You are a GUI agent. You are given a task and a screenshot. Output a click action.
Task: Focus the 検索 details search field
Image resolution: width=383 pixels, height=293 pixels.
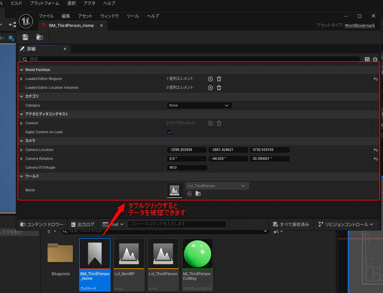(x=190, y=59)
